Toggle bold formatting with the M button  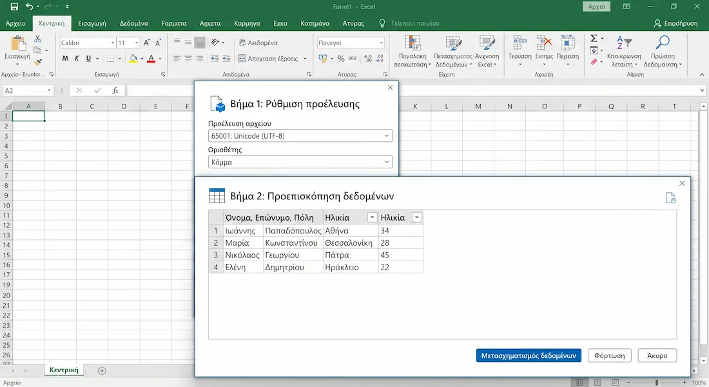coord(65,59)
